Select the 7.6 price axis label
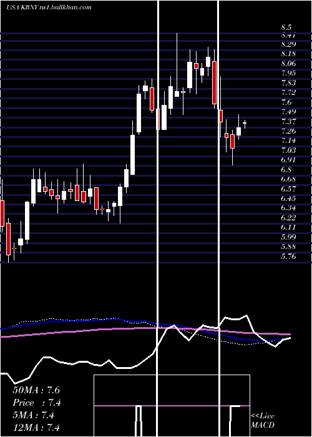The width and height of the screenshot is (312, 437). (x=286, y=102)
